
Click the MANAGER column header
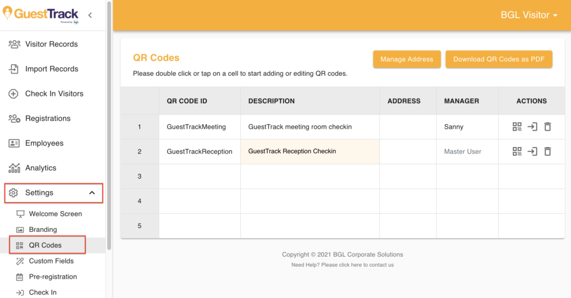467,101
